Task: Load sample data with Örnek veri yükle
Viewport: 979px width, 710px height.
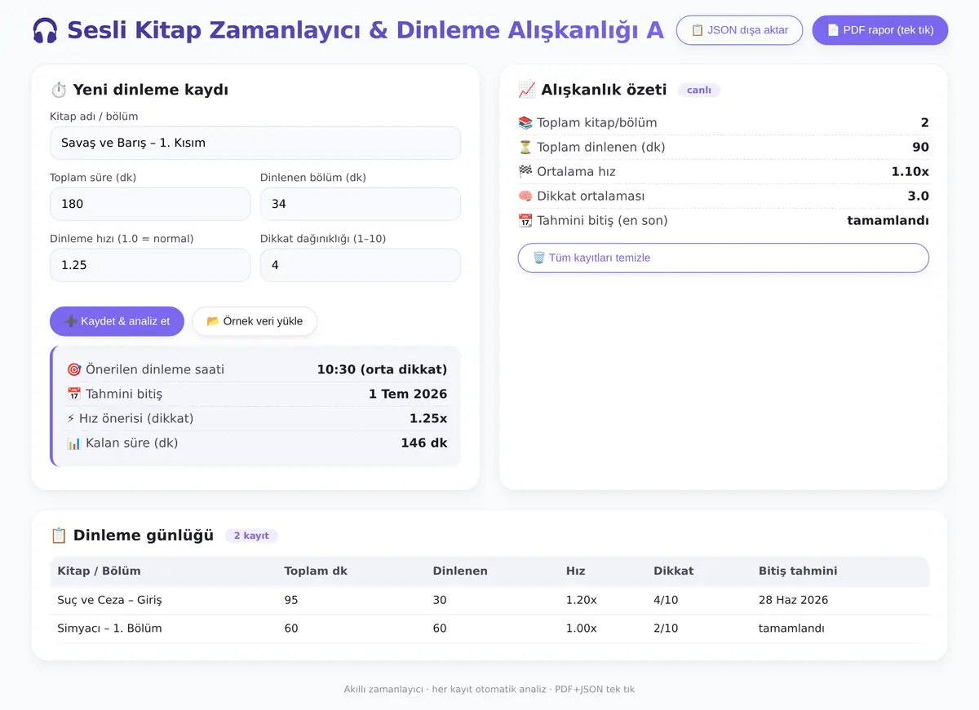Action: point(255,321)
